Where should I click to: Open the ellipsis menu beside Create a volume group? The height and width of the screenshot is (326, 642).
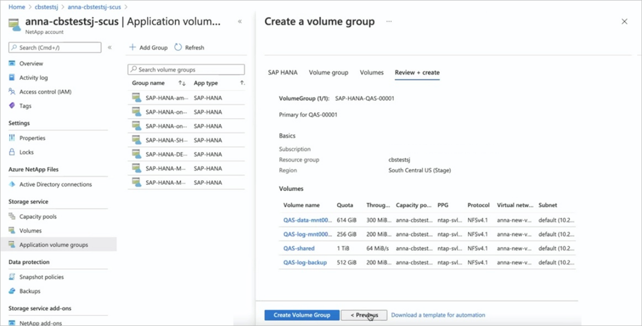point(389,21)
